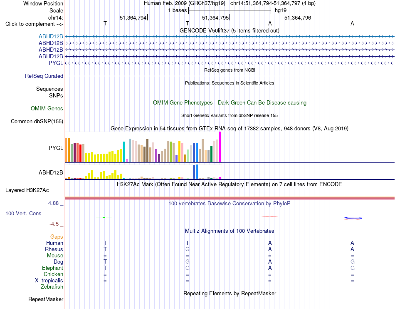Image resolution: width=395 pixels, height=309 pixels.
Task: Open the PYGL gene label in GENCODE track
Action: coord(56,63)
